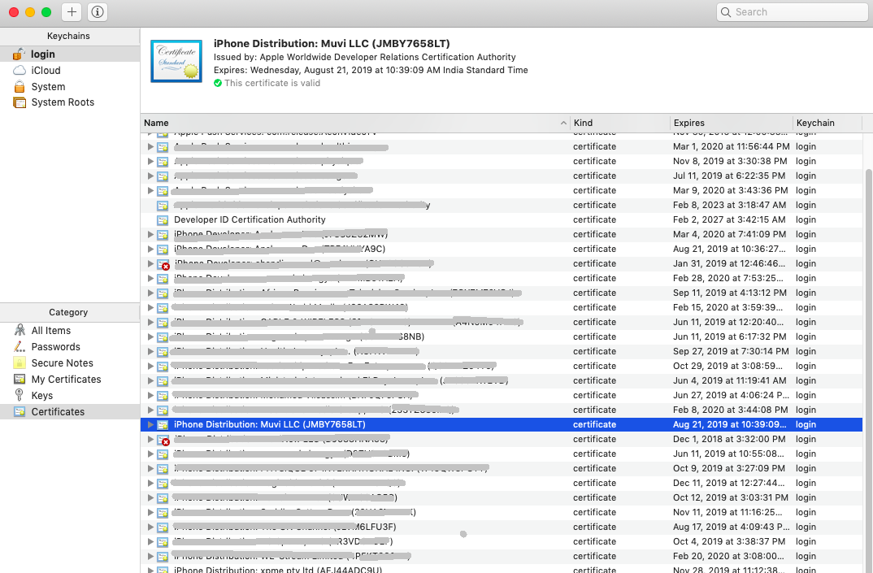873x573 pixels.
Task: Click the plus add item toolbar button
Action: pos(72,11)
